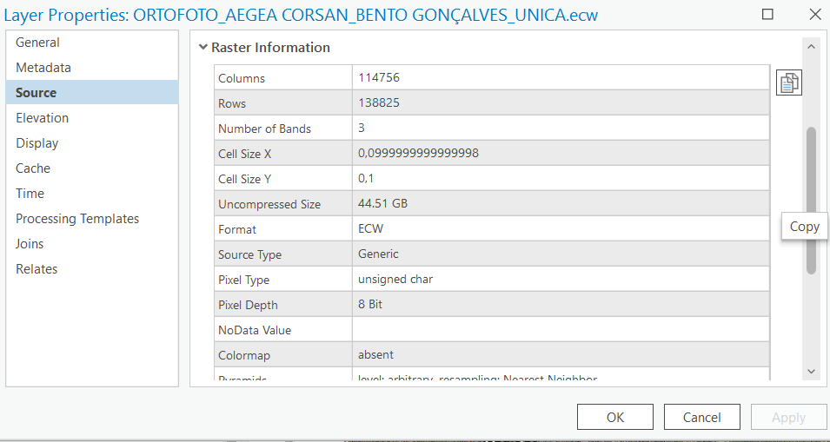Open Processing Templates tab
Screen dimensions: 830x442
[x=77, y=219]
